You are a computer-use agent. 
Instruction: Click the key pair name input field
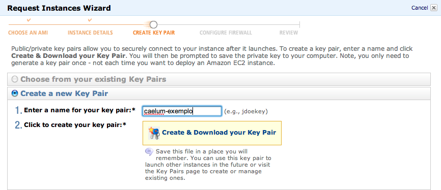click(x=182, y=111)
